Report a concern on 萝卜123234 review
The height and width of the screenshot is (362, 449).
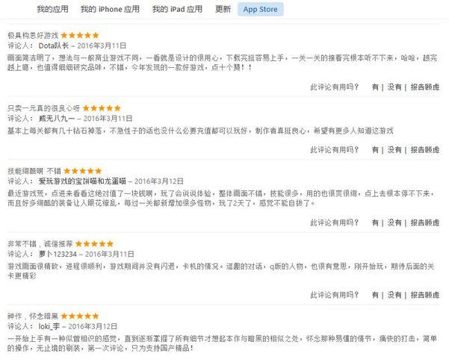tap(425, 295)
